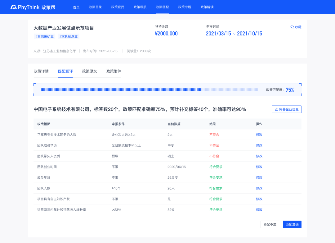Click the PhyThink 政策帮 logo
The width and height of the screenshot is (335, 243).
click(x=33, y=7)
